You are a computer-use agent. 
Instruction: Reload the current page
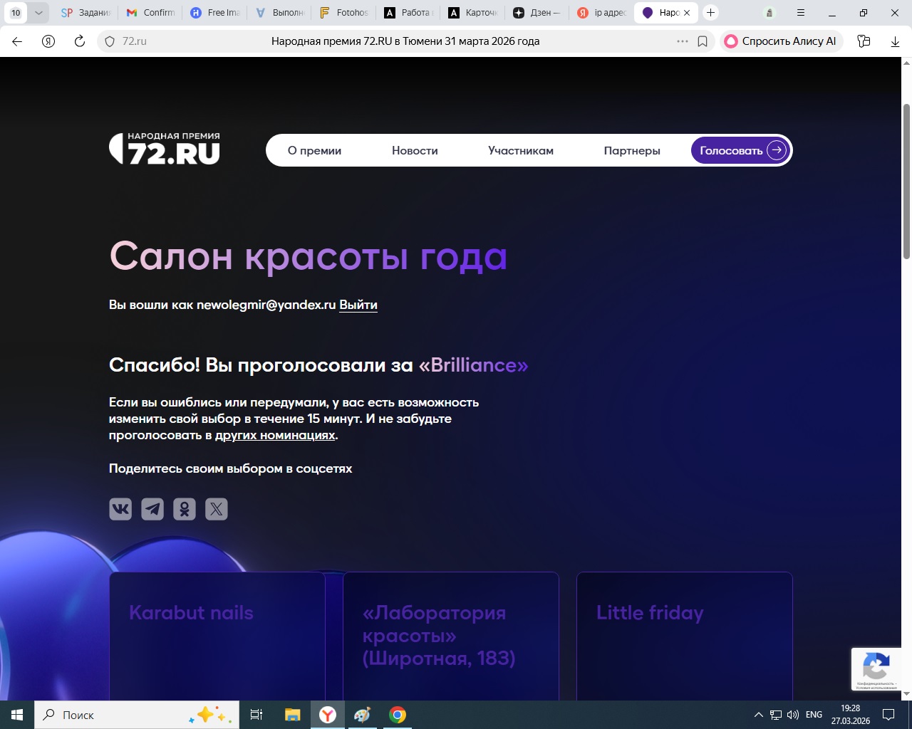pyautogui.click(x=80, y=41)
